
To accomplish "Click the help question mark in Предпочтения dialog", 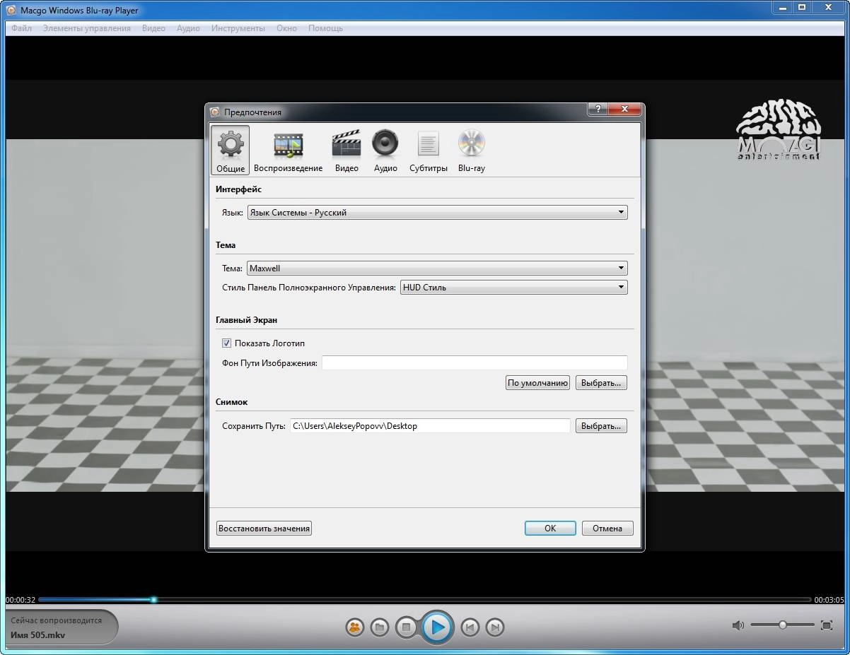I will (598, 110).
